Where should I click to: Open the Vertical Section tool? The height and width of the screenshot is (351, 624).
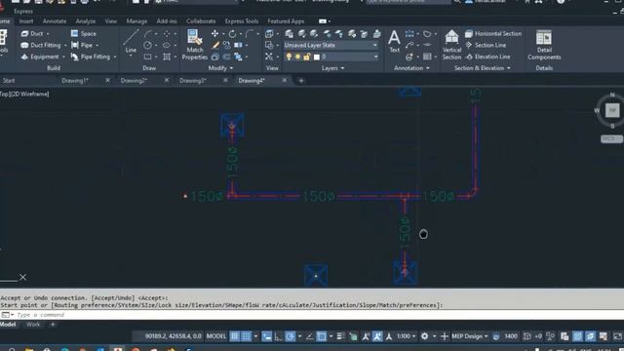click(x=451, y=45)
